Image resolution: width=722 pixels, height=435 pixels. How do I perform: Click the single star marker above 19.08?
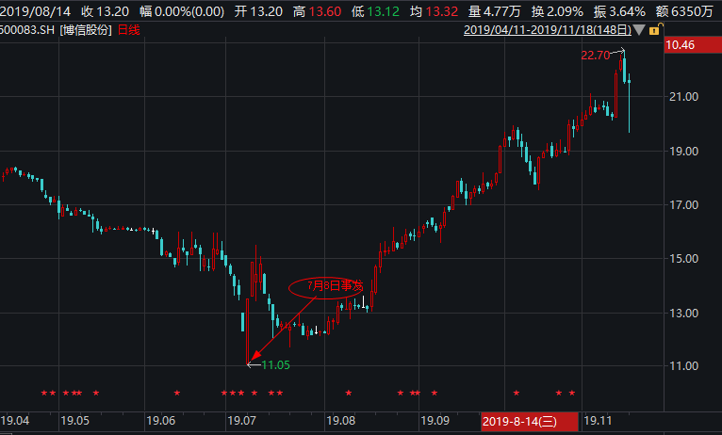(x=349, y=393)
